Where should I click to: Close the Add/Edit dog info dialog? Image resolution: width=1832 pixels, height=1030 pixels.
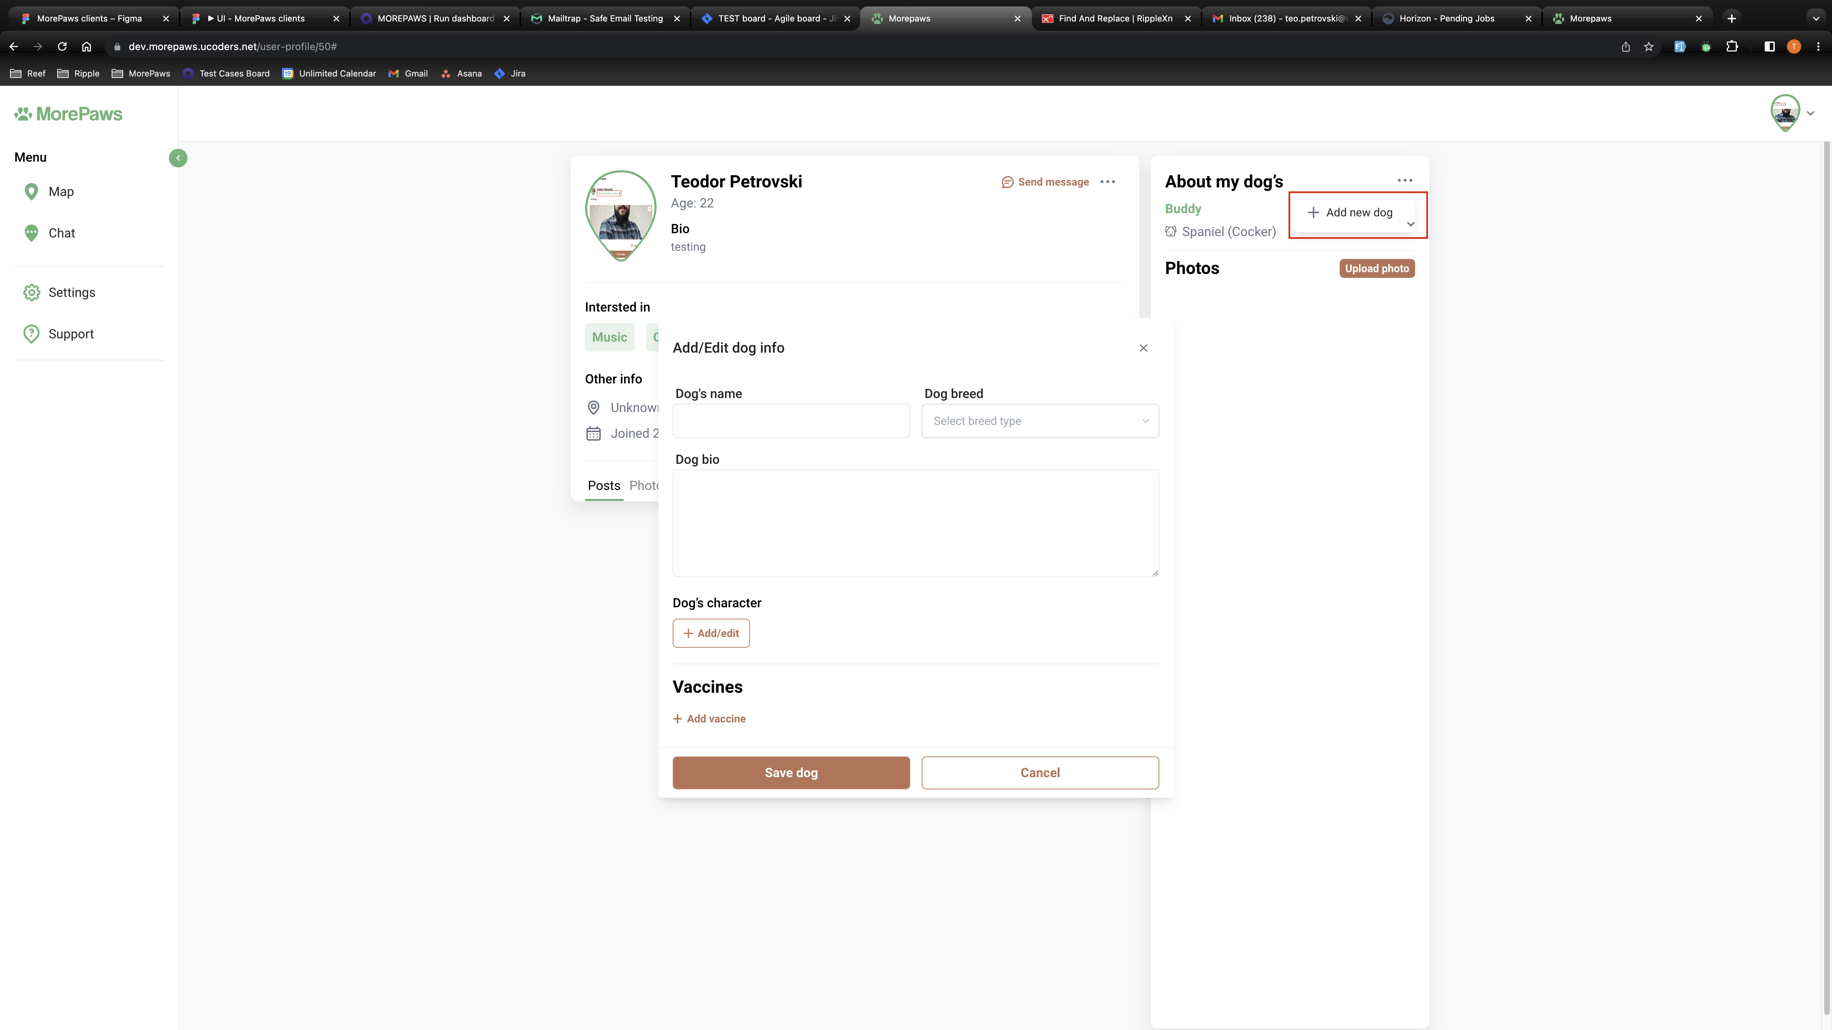click(1143, 348)
